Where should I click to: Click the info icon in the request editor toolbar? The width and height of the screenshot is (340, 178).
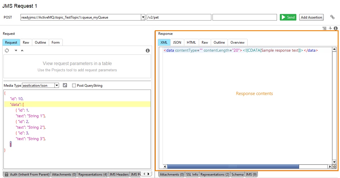147,50
